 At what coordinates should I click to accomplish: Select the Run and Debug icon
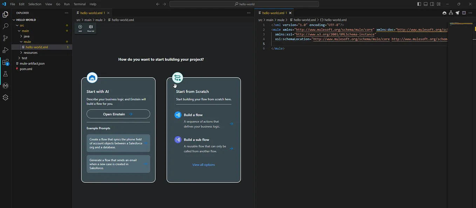tap(5, 50)
